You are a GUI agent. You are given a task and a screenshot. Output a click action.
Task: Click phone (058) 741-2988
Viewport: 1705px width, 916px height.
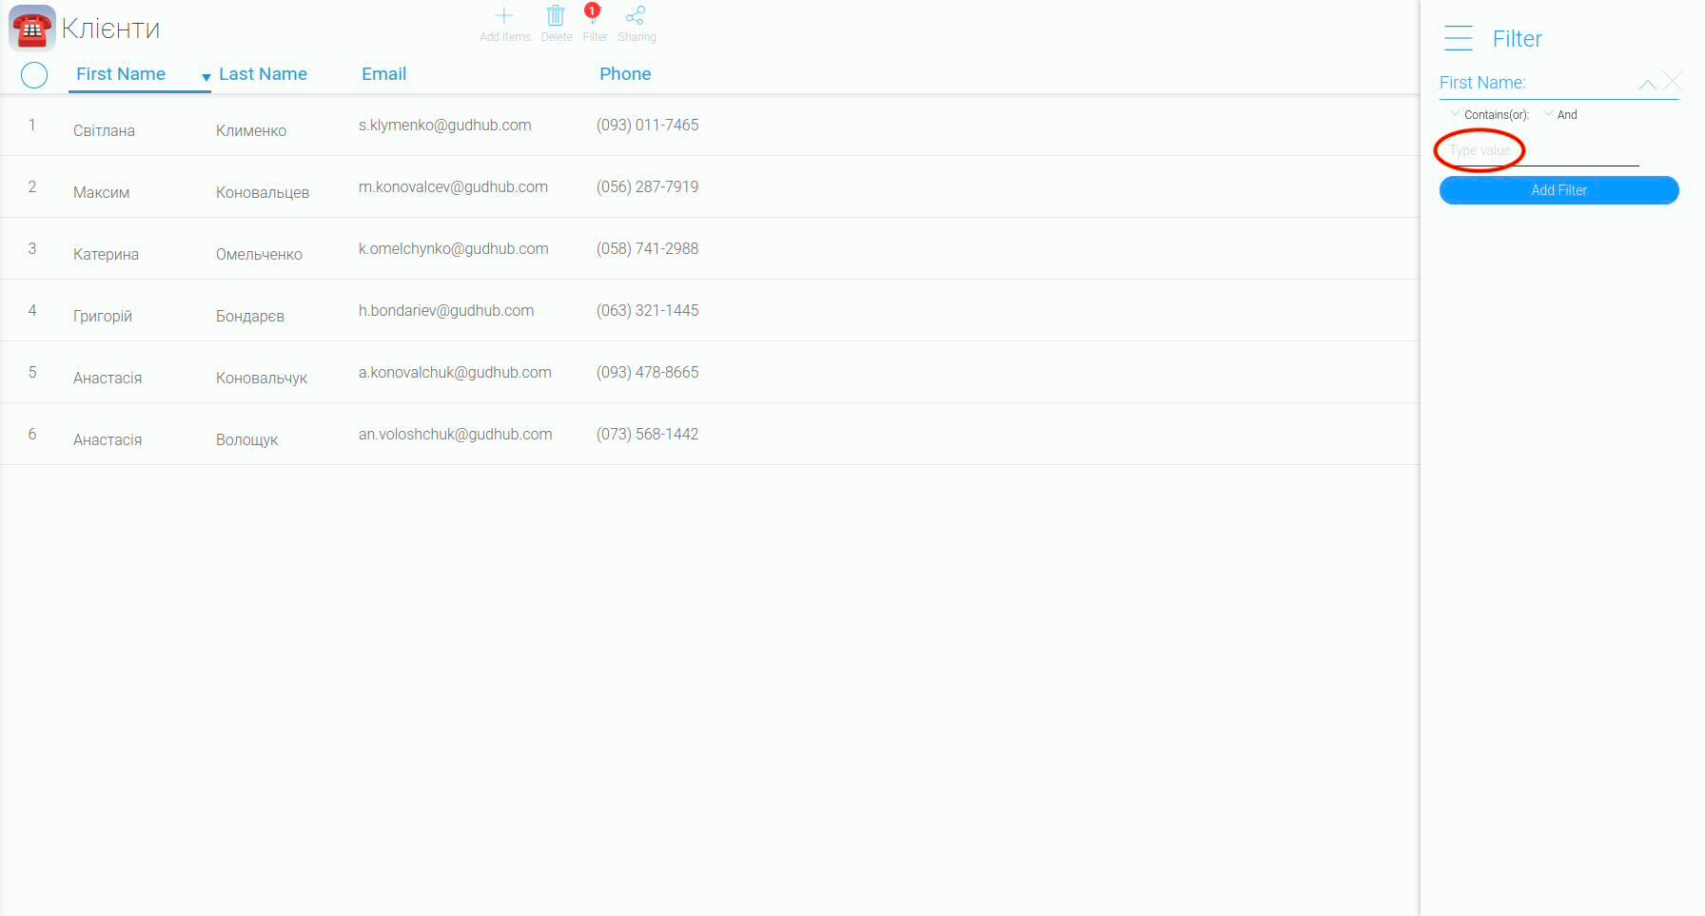tap(647, 248)
